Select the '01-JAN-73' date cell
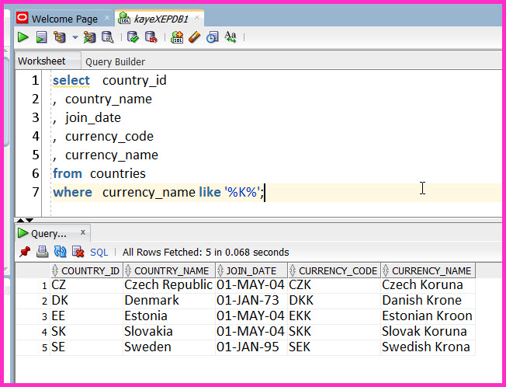The height and width of the screenshot is (387, 506). (x=251, y=301)
